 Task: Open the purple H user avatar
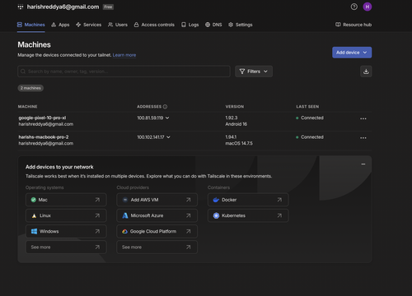[368, 7]
